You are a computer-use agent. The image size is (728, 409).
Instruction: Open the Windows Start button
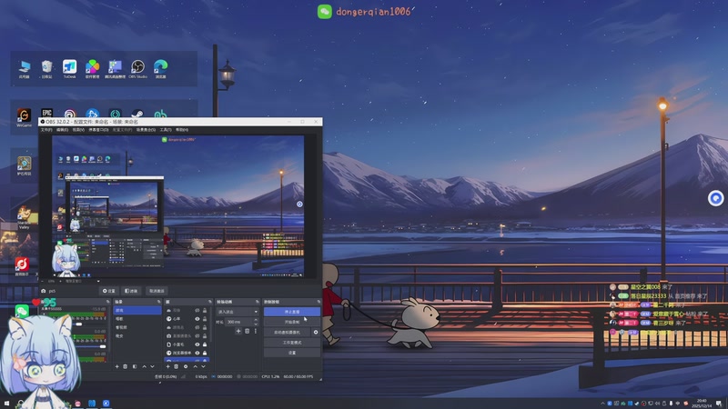coord(6,404)
